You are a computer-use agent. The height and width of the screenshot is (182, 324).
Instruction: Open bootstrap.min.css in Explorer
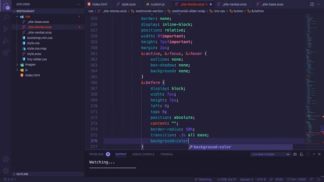coord(48,38)
